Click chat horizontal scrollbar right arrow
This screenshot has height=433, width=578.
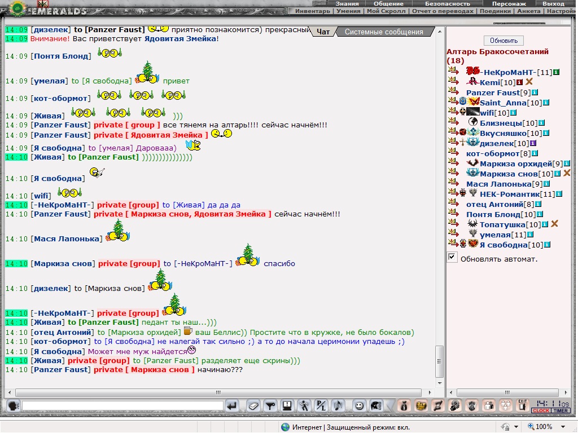click(x=430, y=392)
